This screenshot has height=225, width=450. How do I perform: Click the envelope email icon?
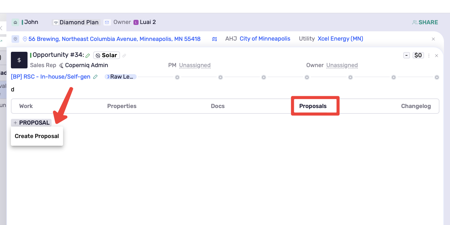click(x=107, y=22)
